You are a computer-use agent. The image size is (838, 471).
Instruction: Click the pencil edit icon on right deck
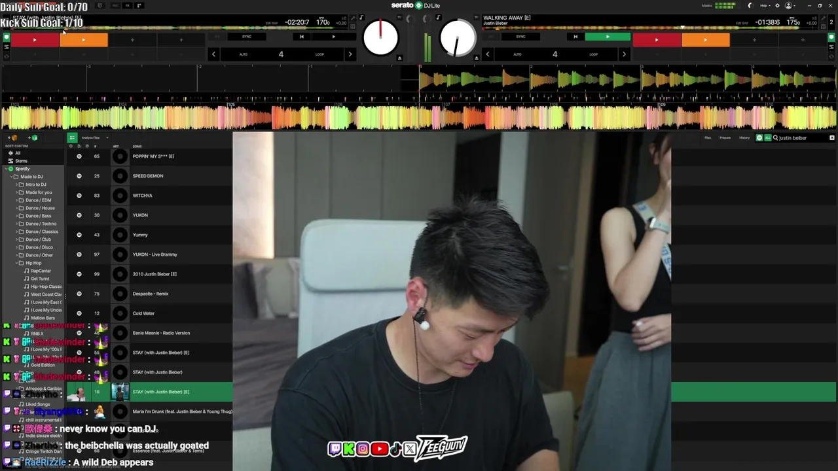[824, 18]
